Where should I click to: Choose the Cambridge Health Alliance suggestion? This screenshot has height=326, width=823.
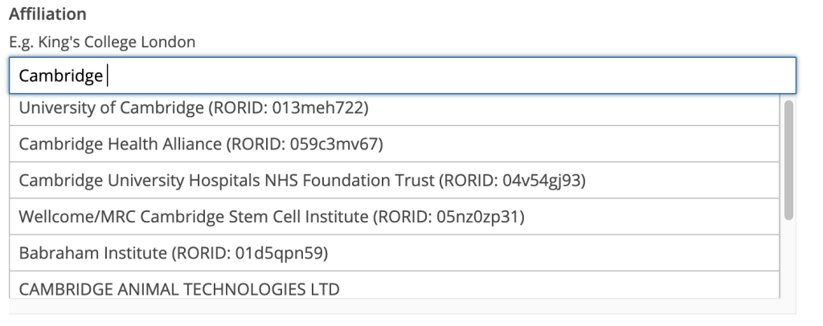click(394, 144)
